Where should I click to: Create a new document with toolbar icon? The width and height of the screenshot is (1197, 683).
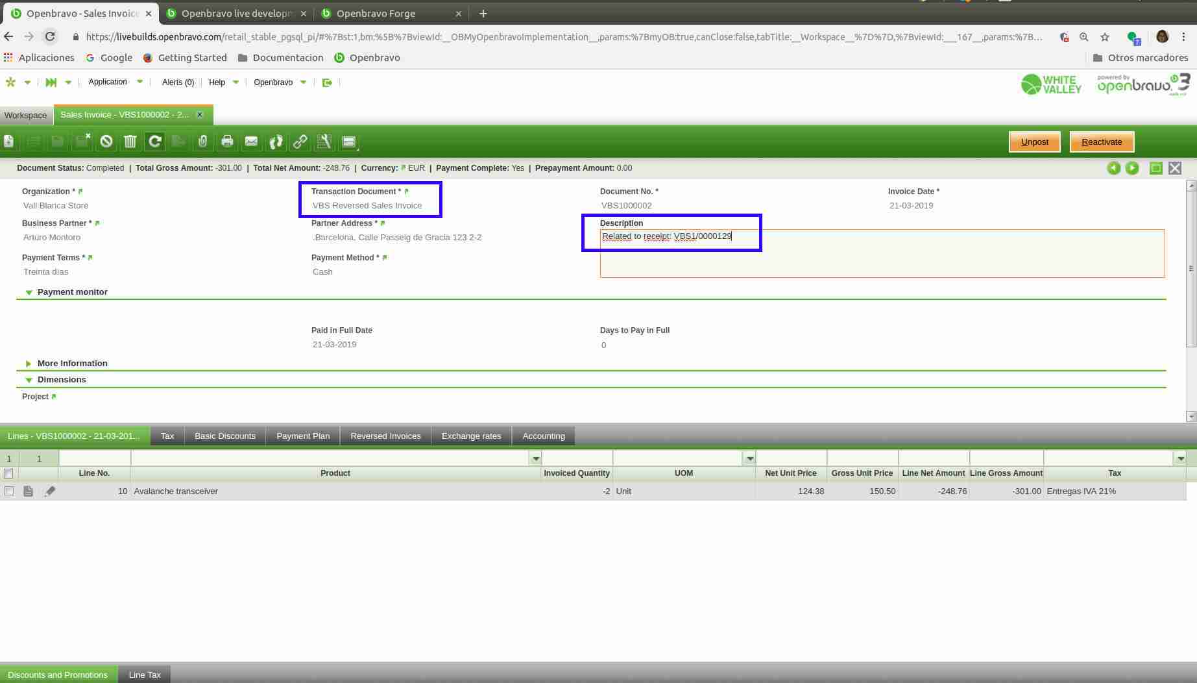coord(9,142)
